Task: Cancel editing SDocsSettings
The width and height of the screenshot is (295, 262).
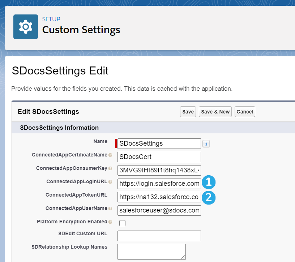Action: (x=245, y=112)
